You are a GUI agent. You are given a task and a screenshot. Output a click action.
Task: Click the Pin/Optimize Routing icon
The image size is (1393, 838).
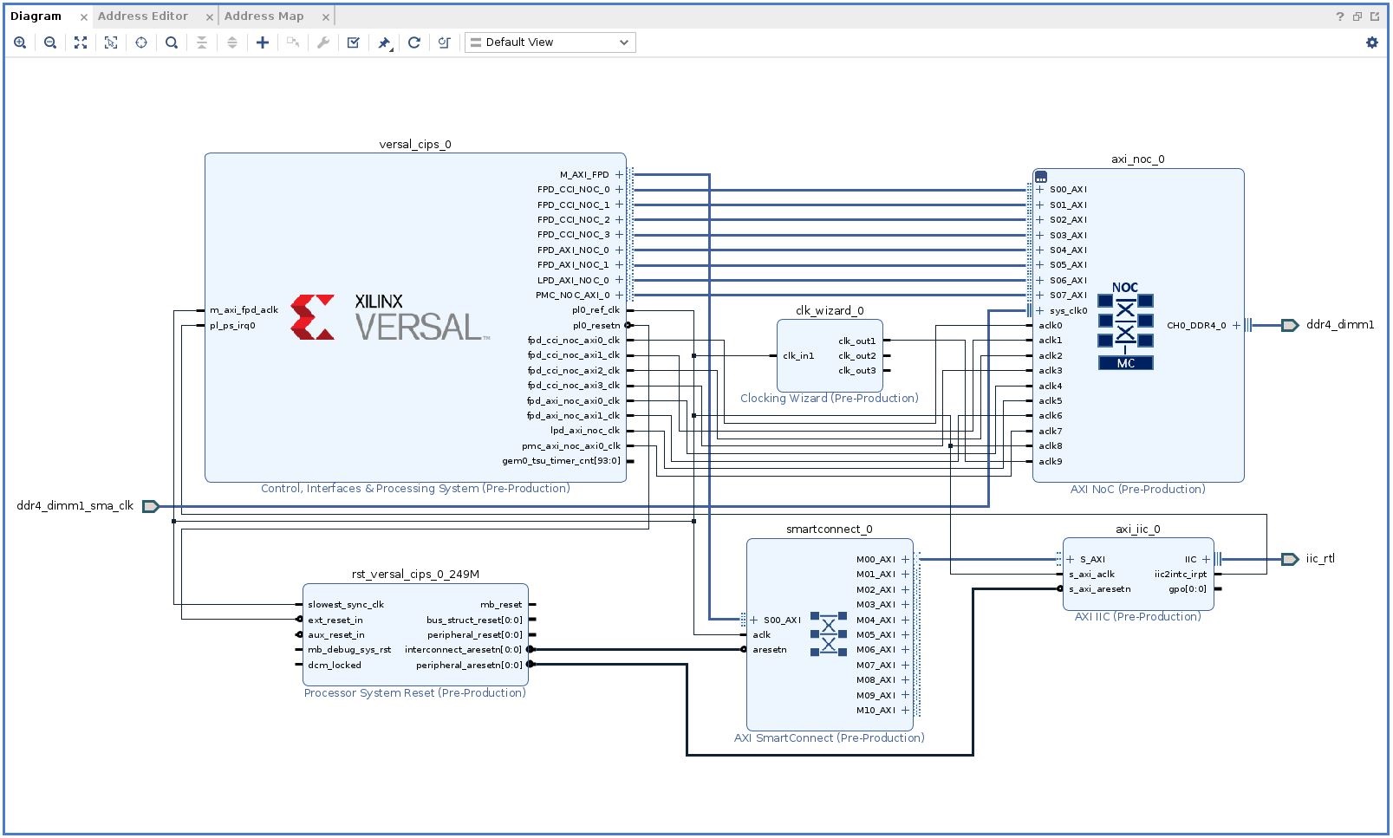(384, 42)
